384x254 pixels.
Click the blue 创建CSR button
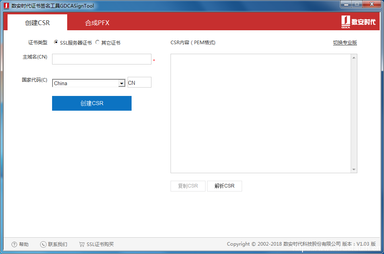click(92, 103)
